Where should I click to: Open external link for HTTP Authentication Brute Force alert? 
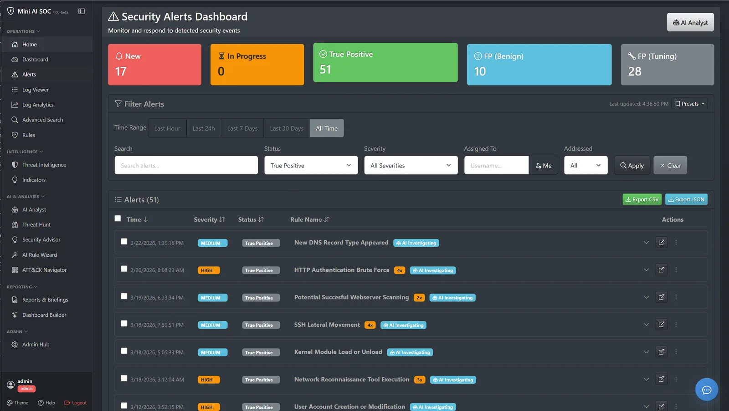(661, 269)
